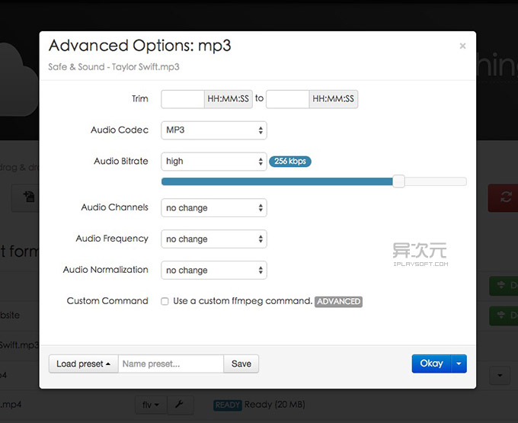Focus the Trim start time field
The width and height of the screenshot is (518, 423).
click(x=183, y=99)
